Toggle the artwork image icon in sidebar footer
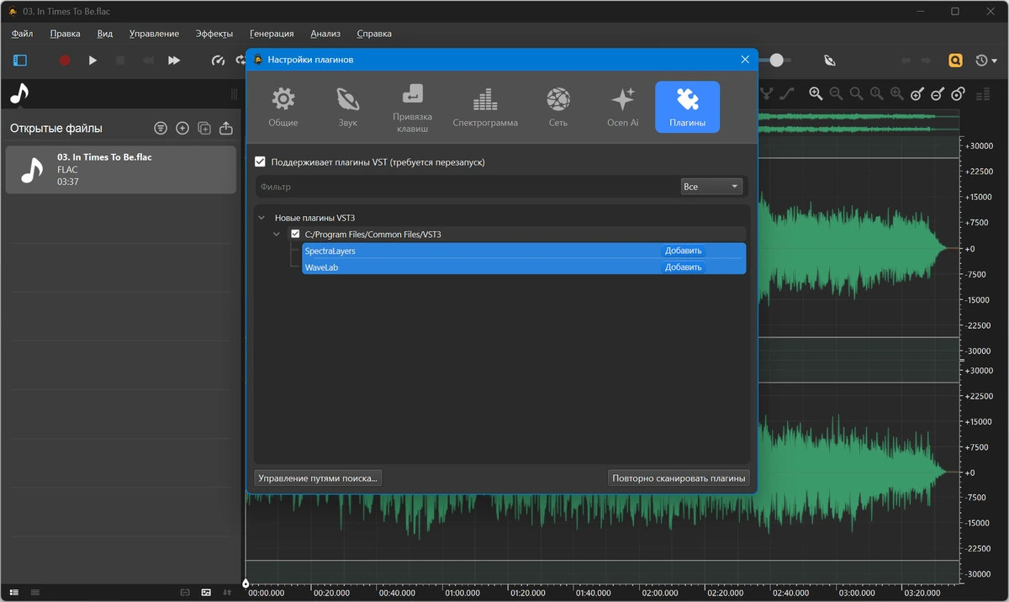The width and height of the screenshot is (1009, 602). (x=206, y=593)
